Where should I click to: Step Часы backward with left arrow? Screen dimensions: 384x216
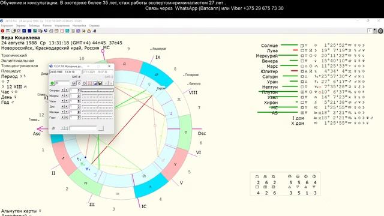pos(62,101)
